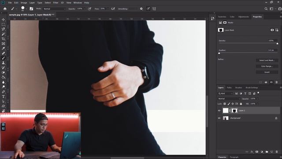Image resolution: width=282 pixels, height=159 pixels.
Task: Apply mask icon in Properties panel
Action: point(266,82)
